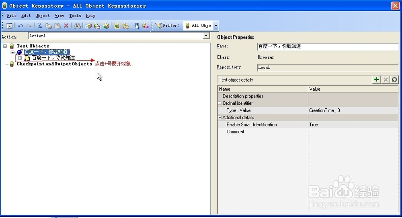The width and height of the screenshot is (402, 218).
Task: Click the Repository field showing Local
Action: [x=328, y=67]
